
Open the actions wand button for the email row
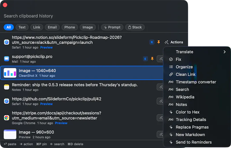pos(160,59)
